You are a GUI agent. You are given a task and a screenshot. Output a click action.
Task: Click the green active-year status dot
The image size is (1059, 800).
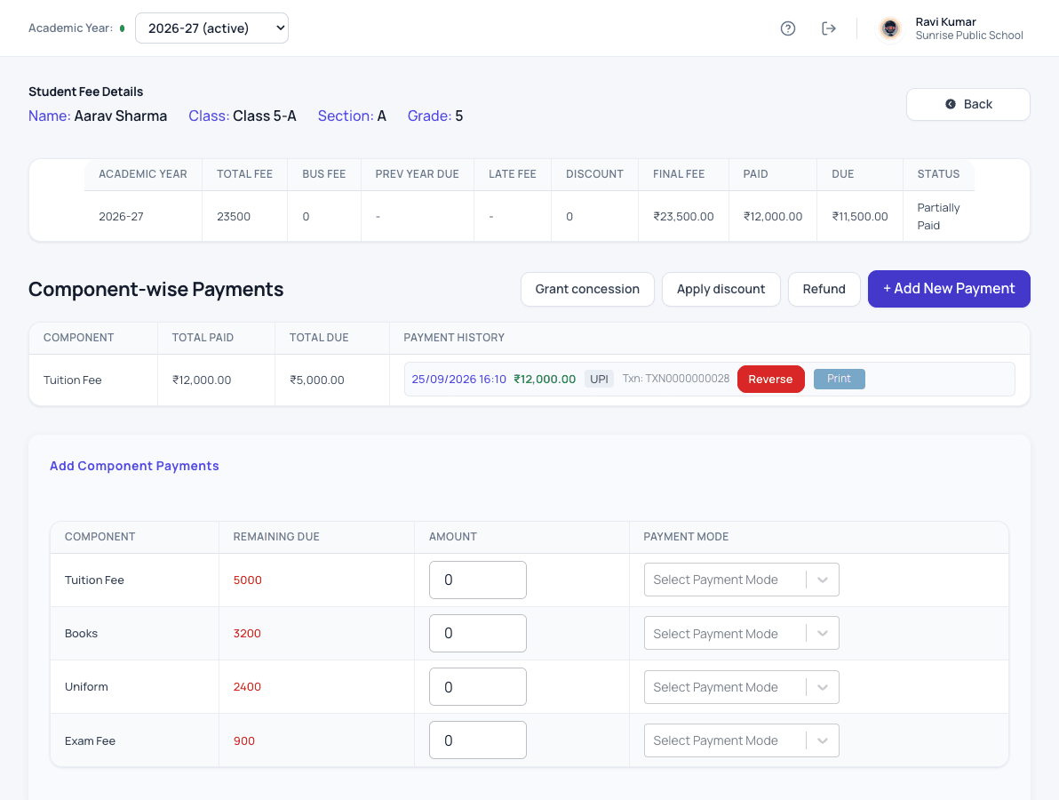123,28
